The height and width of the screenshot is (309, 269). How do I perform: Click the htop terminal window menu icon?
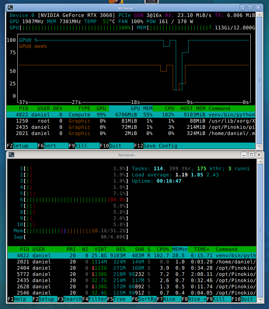[11, 155]
